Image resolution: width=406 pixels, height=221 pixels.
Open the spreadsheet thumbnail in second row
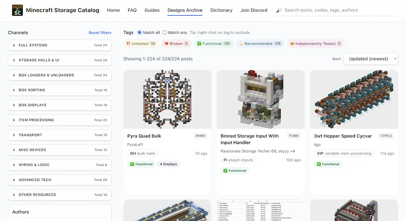(x=261, y=210)
